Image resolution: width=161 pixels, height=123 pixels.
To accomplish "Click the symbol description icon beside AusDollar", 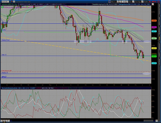I will click(x=14, y=2).
